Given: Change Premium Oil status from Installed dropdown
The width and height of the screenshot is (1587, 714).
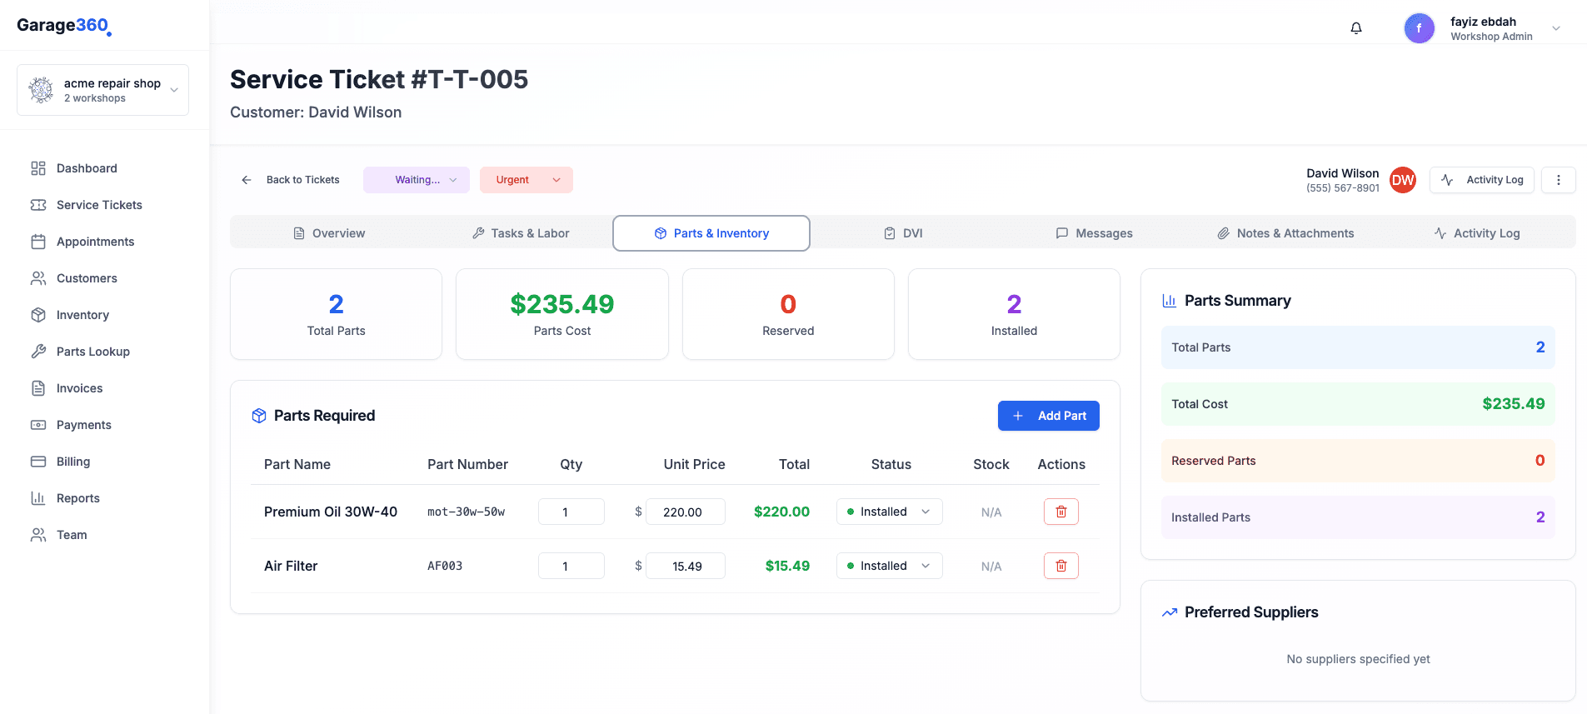Looking at the screenshot, I should (x=889, y=512).
